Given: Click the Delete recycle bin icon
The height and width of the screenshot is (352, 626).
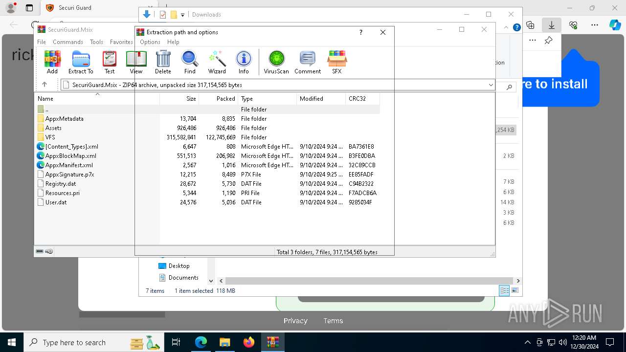Looking at the screenshot, I should (x=163, y=62).
